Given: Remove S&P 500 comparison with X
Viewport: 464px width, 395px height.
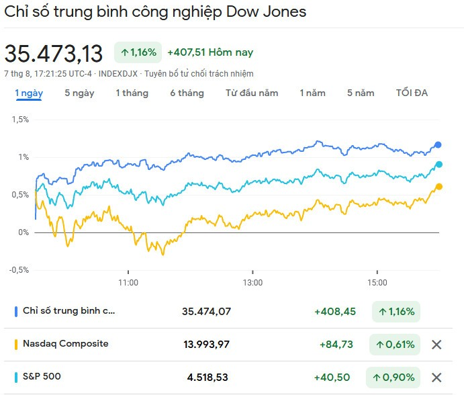Looking at the screenshot, I should [x=436, y=378].
